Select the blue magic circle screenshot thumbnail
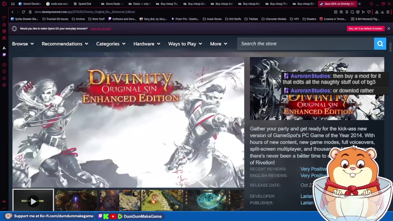 (x=205, y=200)
